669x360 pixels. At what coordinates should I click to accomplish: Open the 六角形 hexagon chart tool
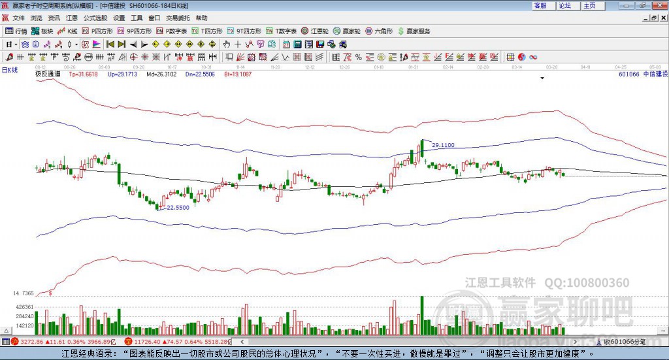380,31
